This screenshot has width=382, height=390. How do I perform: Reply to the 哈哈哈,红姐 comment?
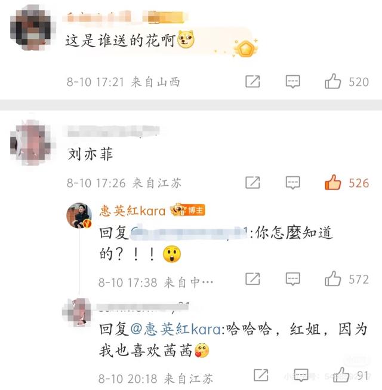tap(301, 375)
